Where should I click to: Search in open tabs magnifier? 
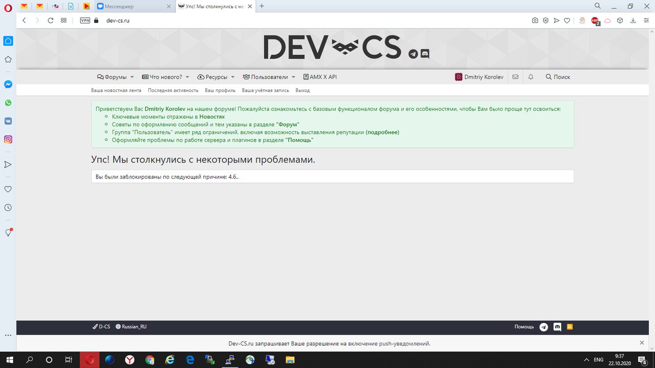[x=598, y=6]
